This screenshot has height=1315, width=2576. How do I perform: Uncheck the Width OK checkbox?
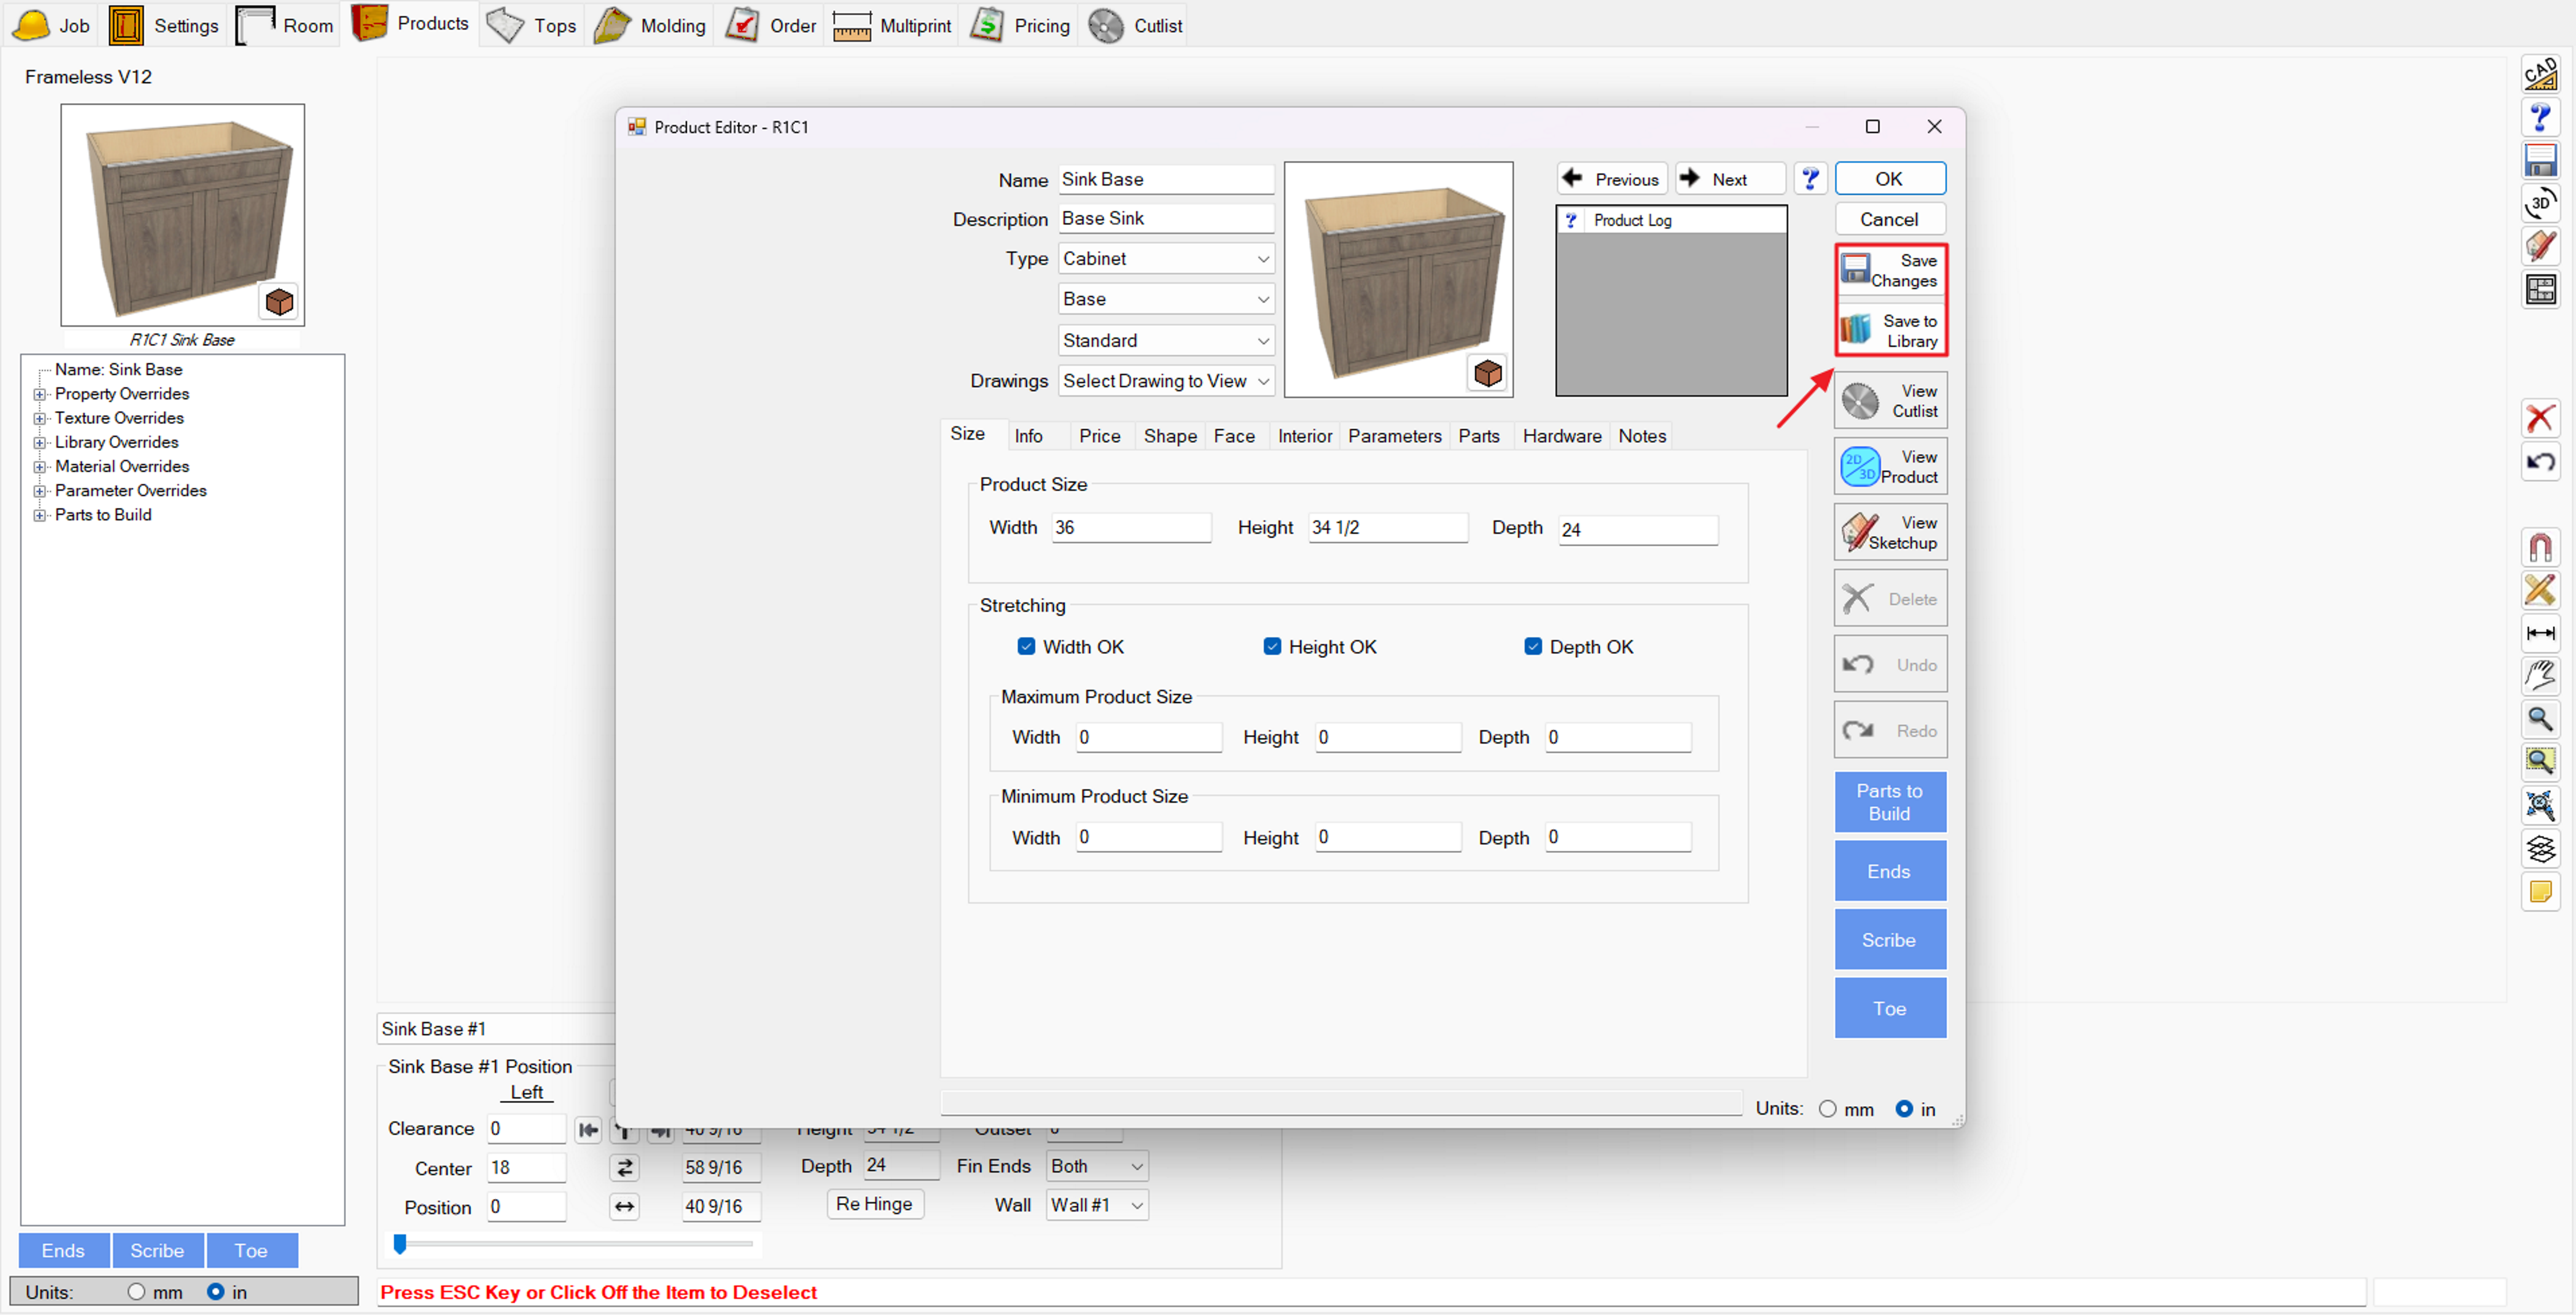point(1026,647)
